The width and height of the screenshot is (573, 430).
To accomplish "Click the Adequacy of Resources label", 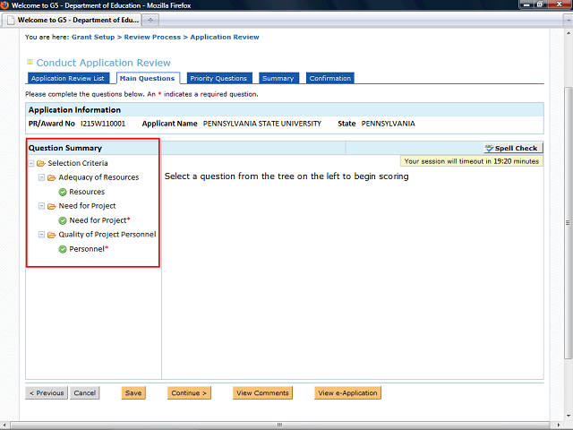I will pos(98,177).
